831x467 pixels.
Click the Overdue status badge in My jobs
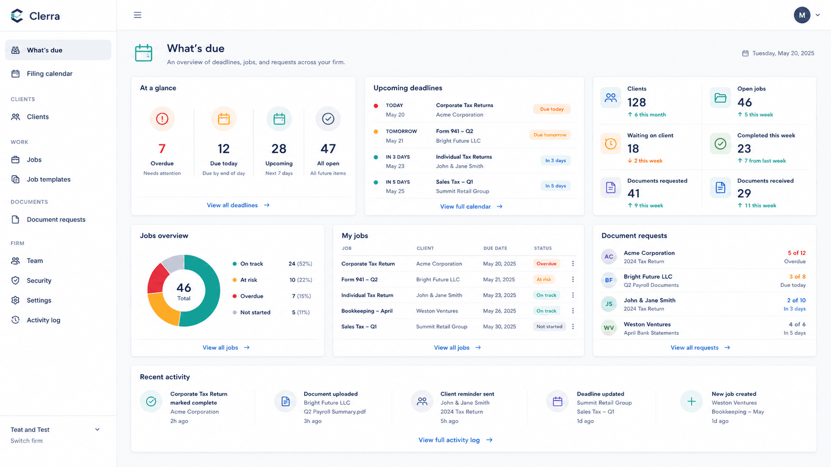[x=546, y=264]
